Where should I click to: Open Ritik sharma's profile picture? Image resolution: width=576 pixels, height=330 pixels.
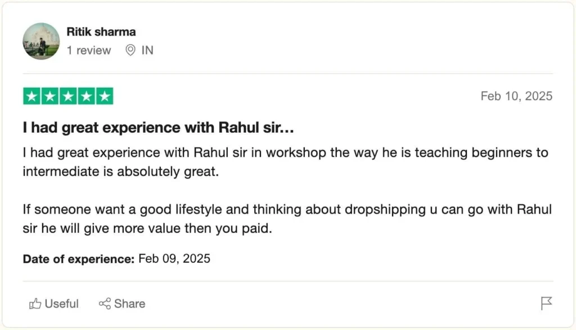click(x=41, y=41)
